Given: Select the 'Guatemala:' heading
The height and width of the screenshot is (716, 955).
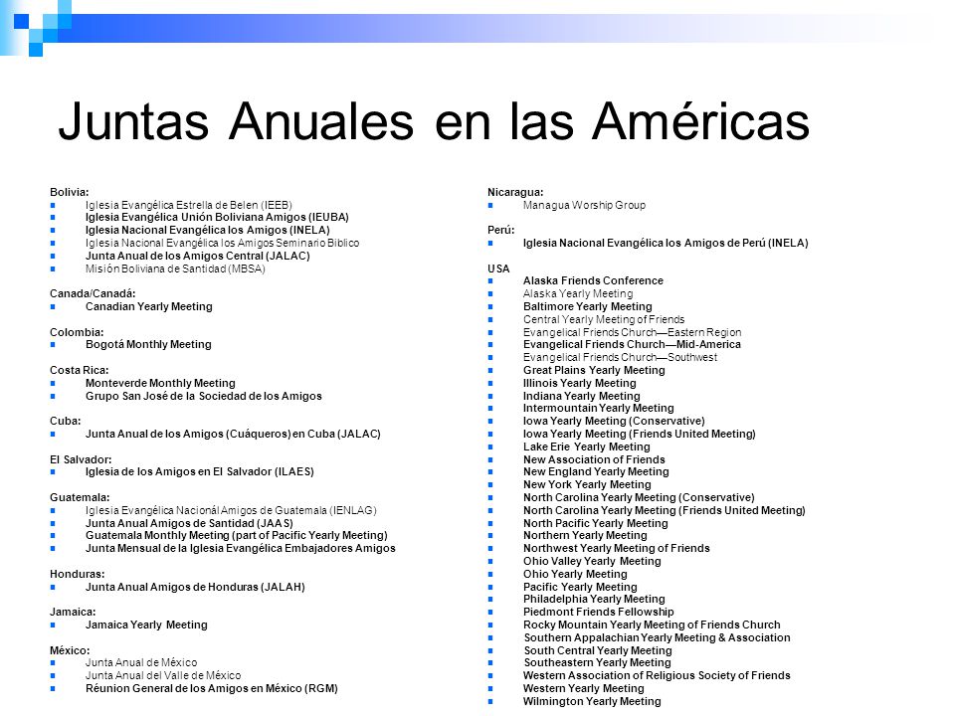Looking at the screenshot, I should 80,497.
